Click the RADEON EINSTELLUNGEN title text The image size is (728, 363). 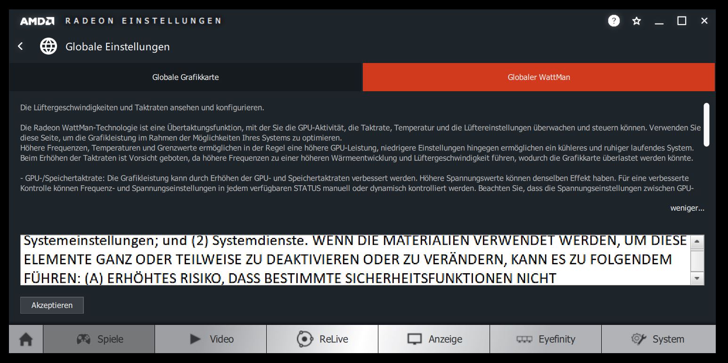tap(143, 21)
